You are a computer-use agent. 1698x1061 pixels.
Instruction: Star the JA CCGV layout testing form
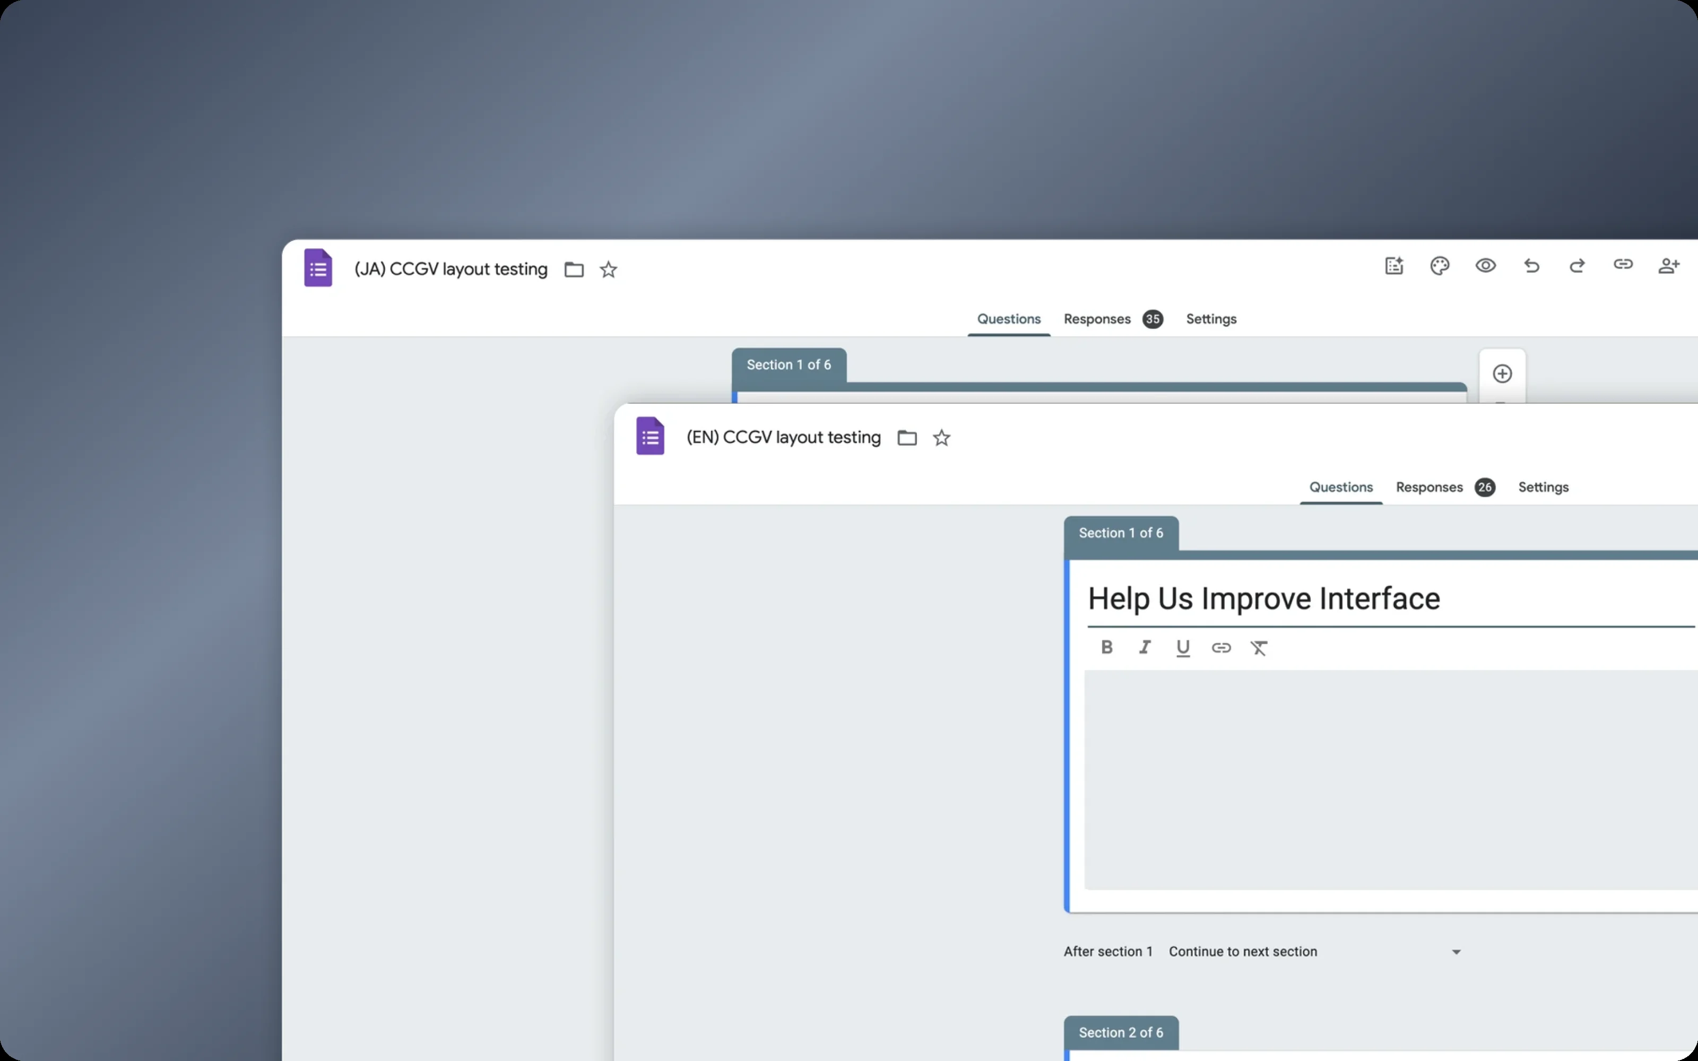[x=608, y=269]
